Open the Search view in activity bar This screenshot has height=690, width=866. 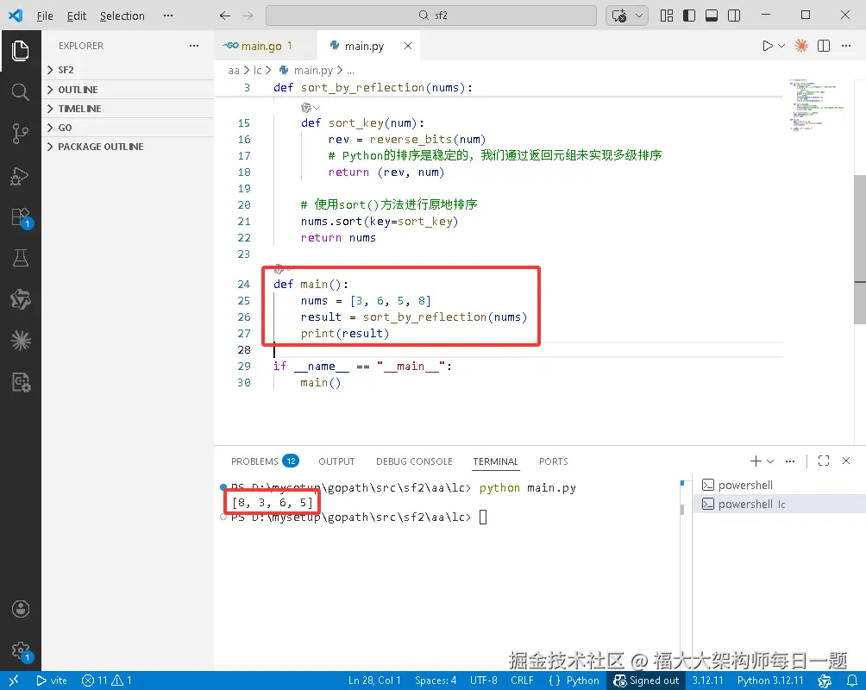pyautogui.click(x=21, y=91)
